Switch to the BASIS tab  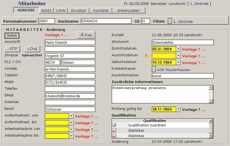46,11
